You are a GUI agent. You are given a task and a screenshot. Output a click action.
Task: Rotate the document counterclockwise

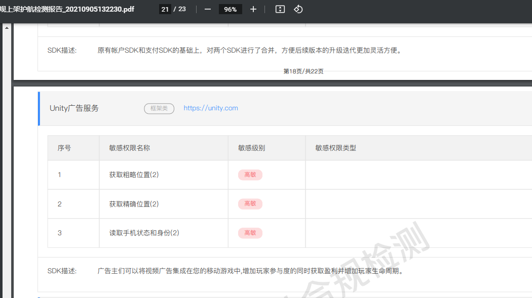[298, 9]
